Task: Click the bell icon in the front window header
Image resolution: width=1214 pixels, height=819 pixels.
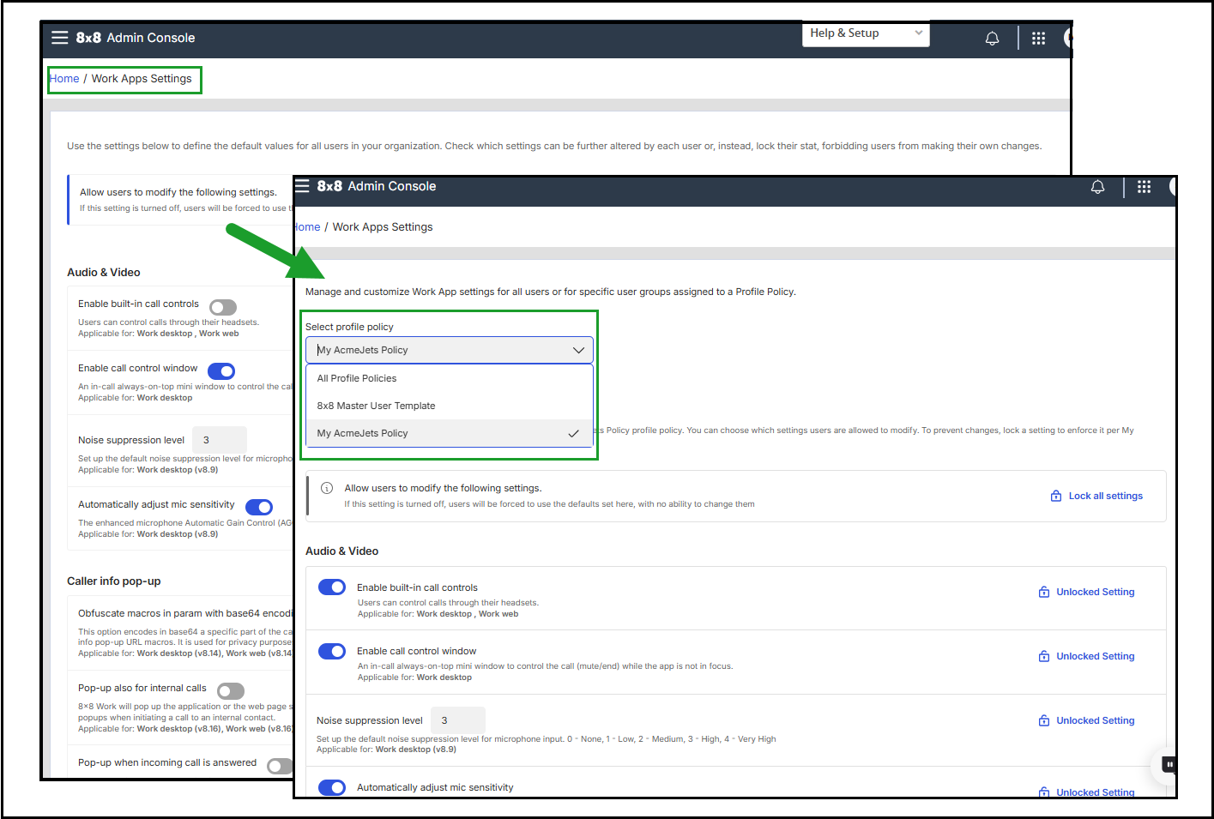Action: (1097, 187)
